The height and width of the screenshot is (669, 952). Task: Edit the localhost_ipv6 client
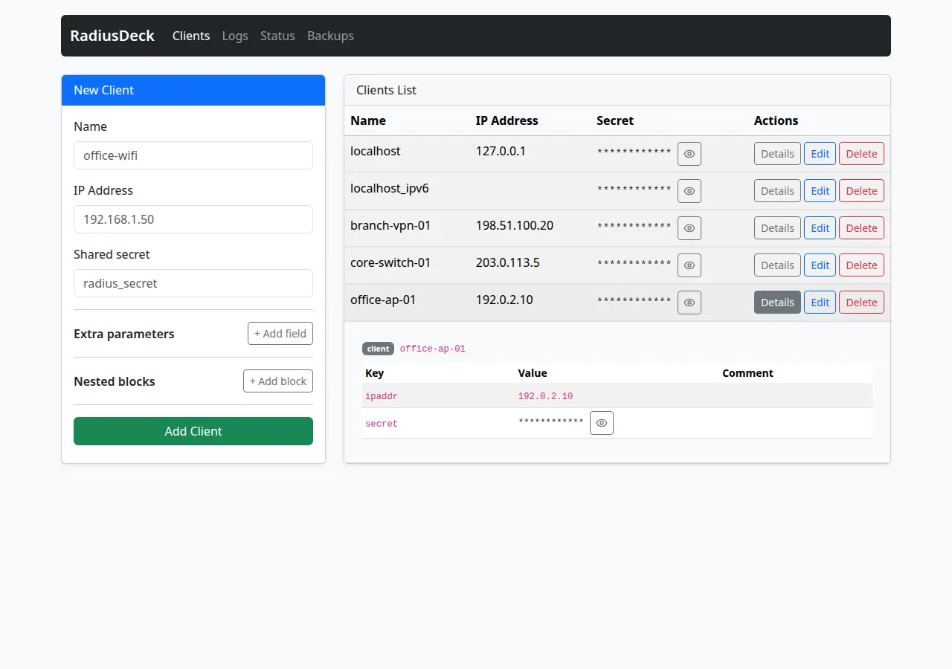click(820, 191)
